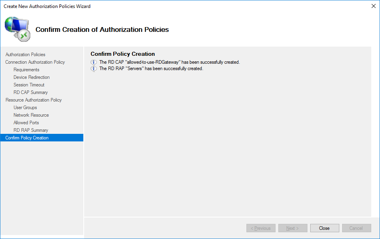Viewport: 380px width, 239px height.
Task: Click info icon beside RD RAP message
Action: point(94,69)
